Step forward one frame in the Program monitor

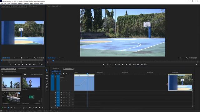126,64
